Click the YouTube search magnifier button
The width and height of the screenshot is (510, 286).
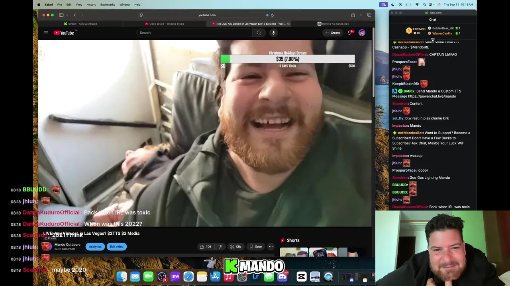[x=259, y=33]
